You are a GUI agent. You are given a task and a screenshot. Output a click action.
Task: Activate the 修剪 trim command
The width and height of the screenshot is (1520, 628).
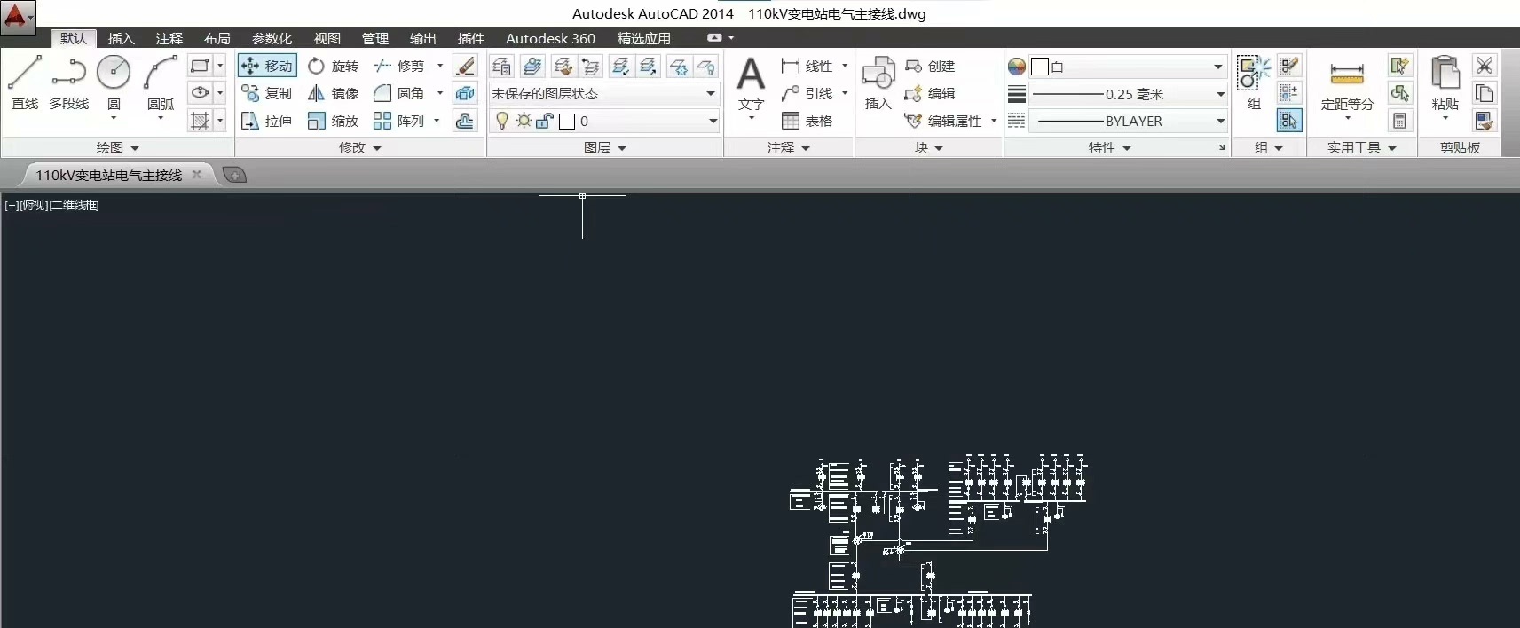pyautogui.click(x=399, y=66)
